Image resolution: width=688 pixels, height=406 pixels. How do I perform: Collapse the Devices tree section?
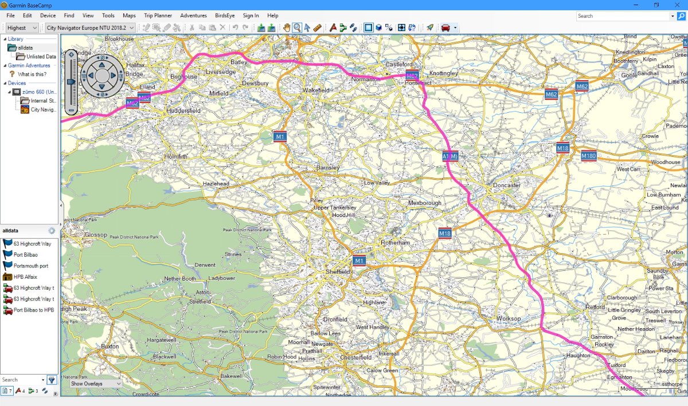pyautogui.click(x=5, y=83)
